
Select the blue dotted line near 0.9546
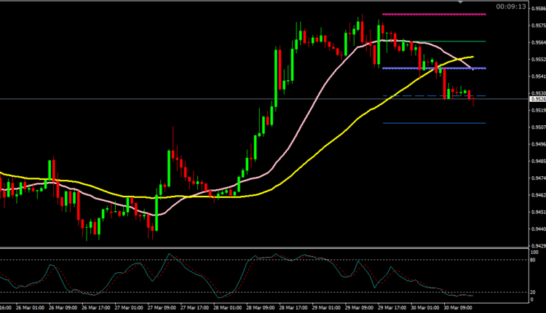coord(422,68)
